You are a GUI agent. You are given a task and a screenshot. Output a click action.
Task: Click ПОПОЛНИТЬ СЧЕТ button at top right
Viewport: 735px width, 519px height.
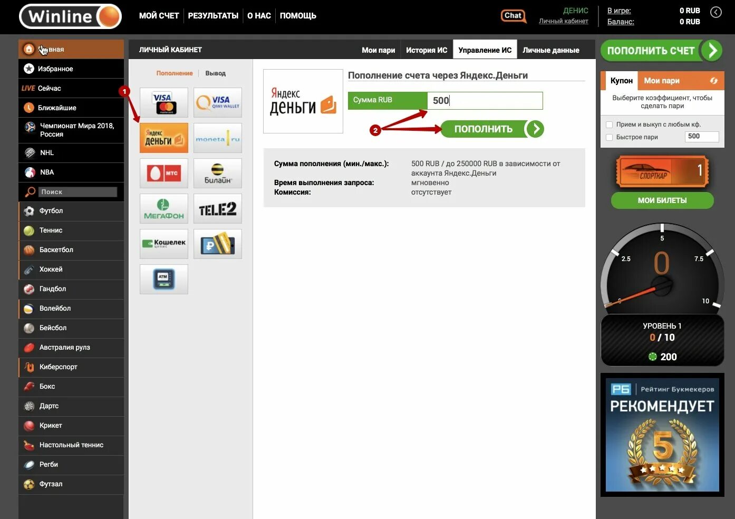662,51
